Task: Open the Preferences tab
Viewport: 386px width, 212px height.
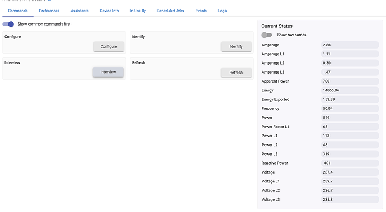Action: 49,11
